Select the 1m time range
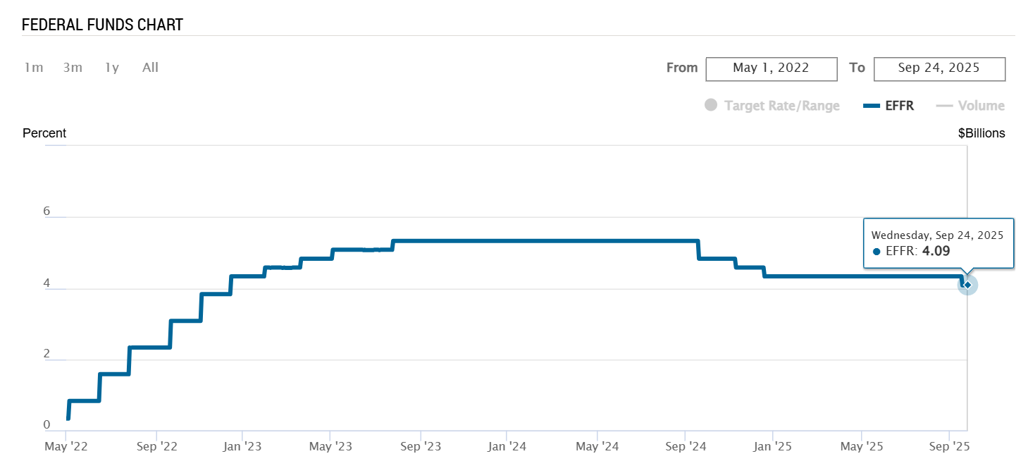 coord(34,68)
